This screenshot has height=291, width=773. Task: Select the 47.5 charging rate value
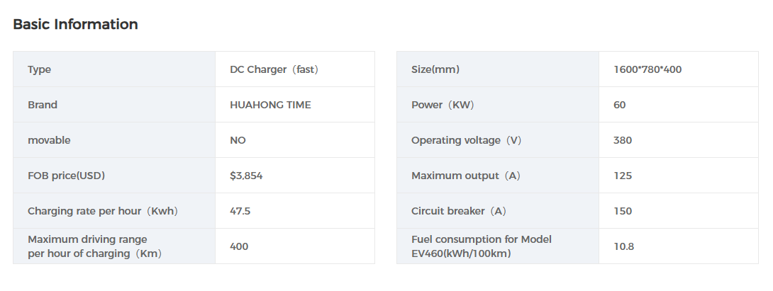(x=240, y=211)
